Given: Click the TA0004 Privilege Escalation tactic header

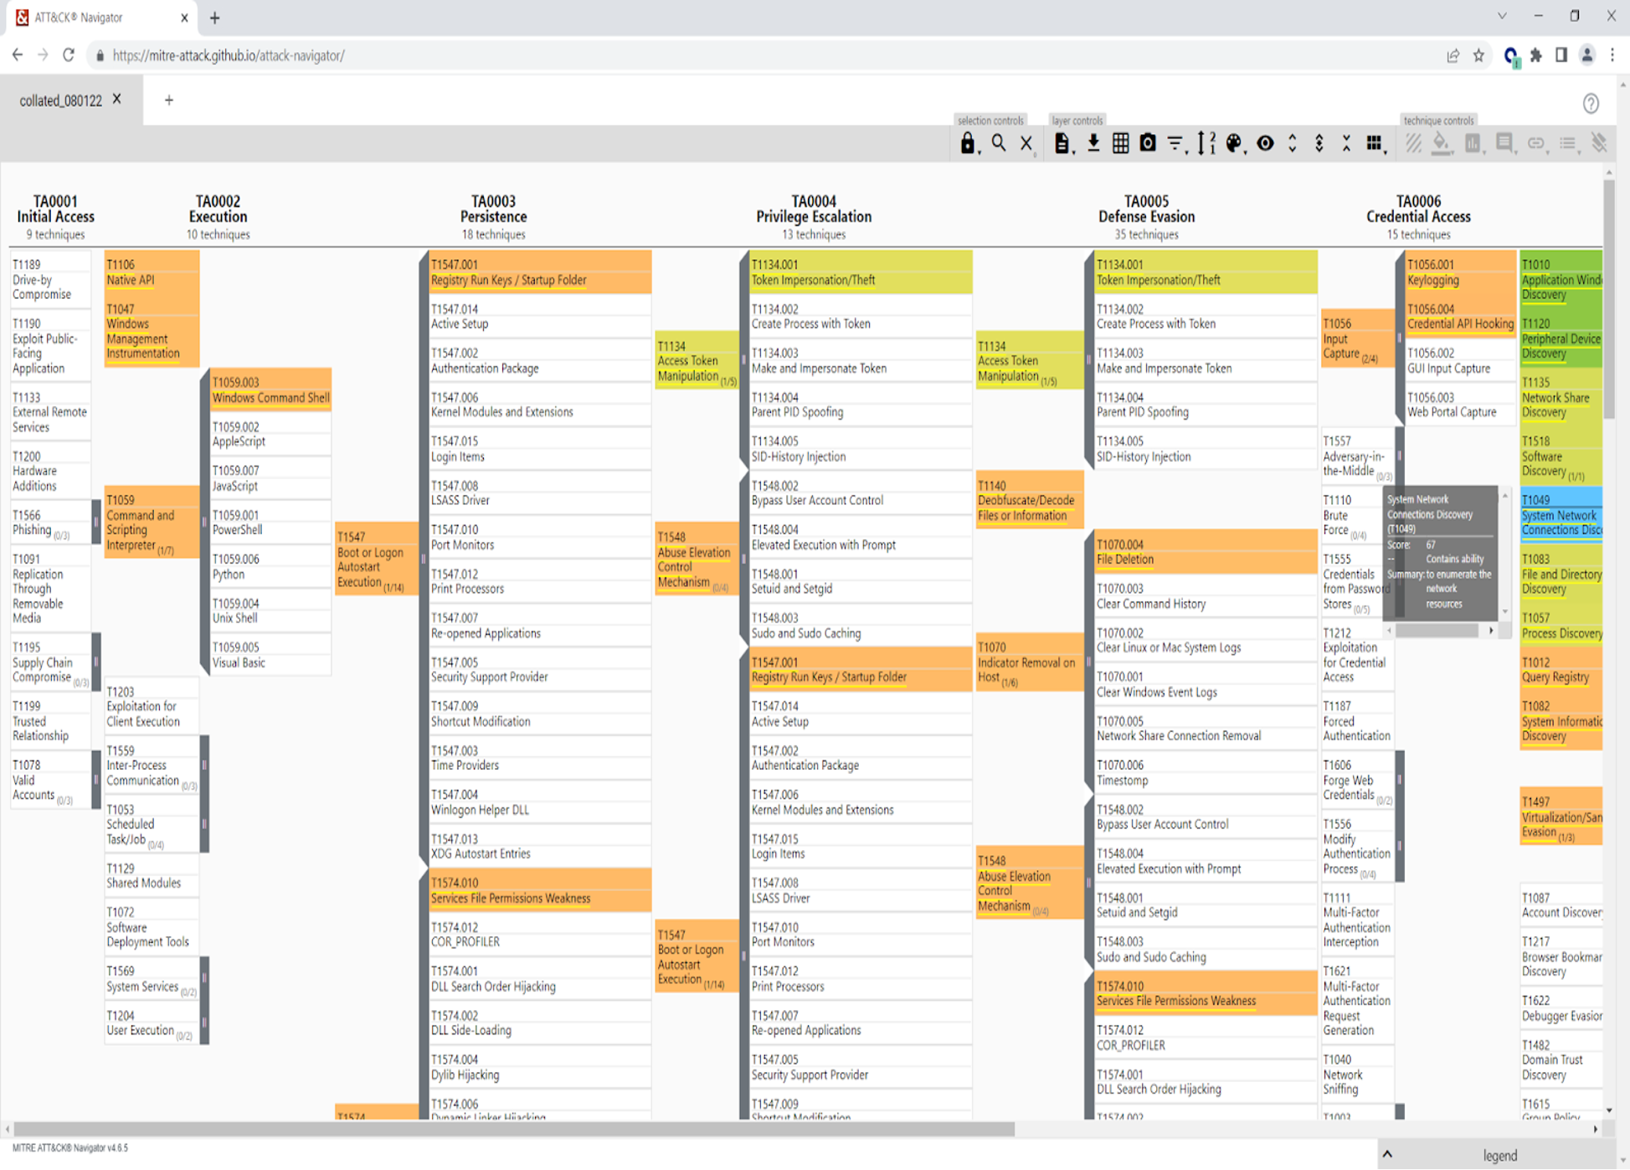Looking at the screenshot, I should tap(814, 209).
